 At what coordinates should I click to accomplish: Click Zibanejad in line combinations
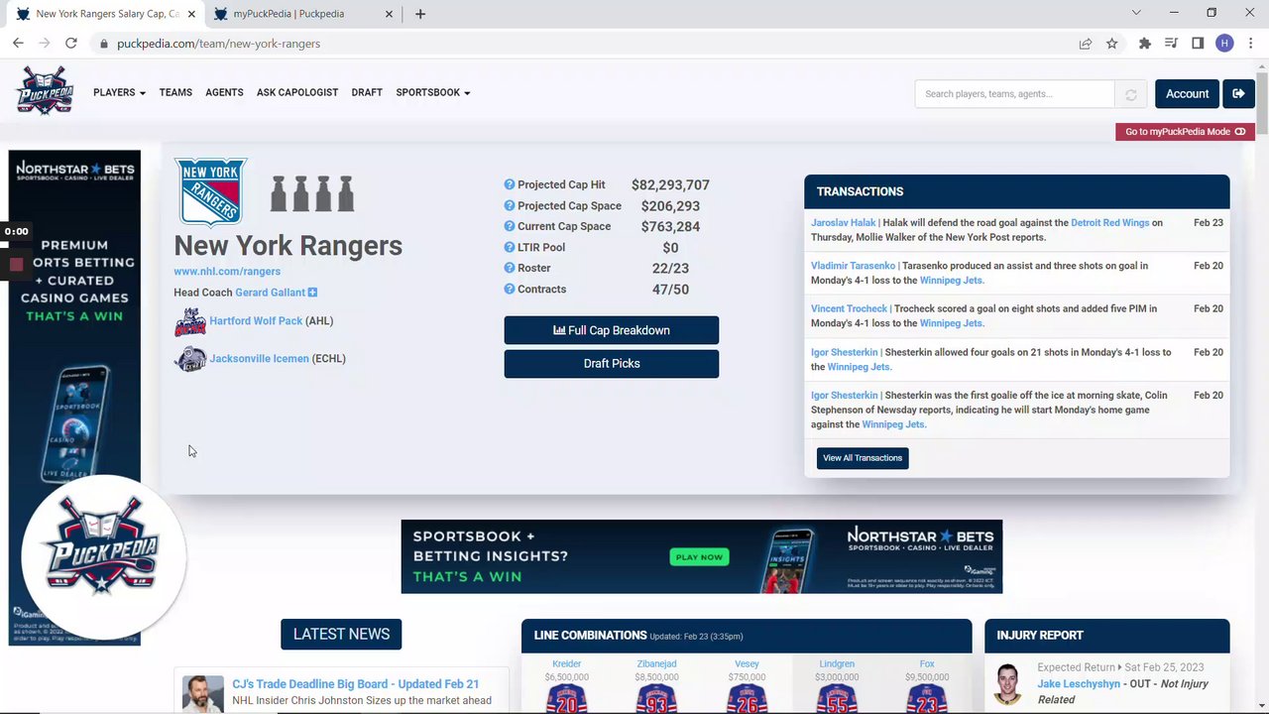[656, 664]
